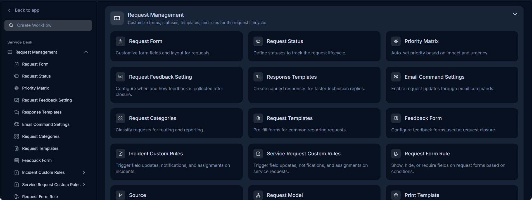Open Request Form in sidebar
This screenshot has width=532, height=200.
pyautogui.click(x=35, y=64)
